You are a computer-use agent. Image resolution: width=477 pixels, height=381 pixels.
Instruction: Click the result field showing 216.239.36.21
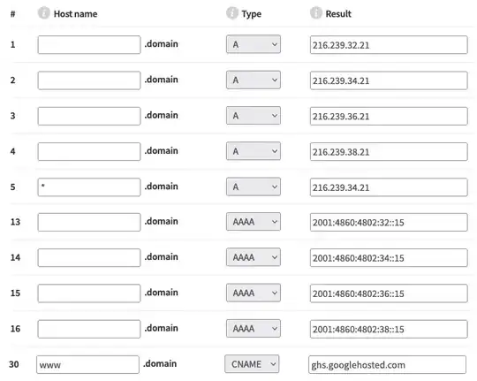pyautogui.click(x=389, y=116)
